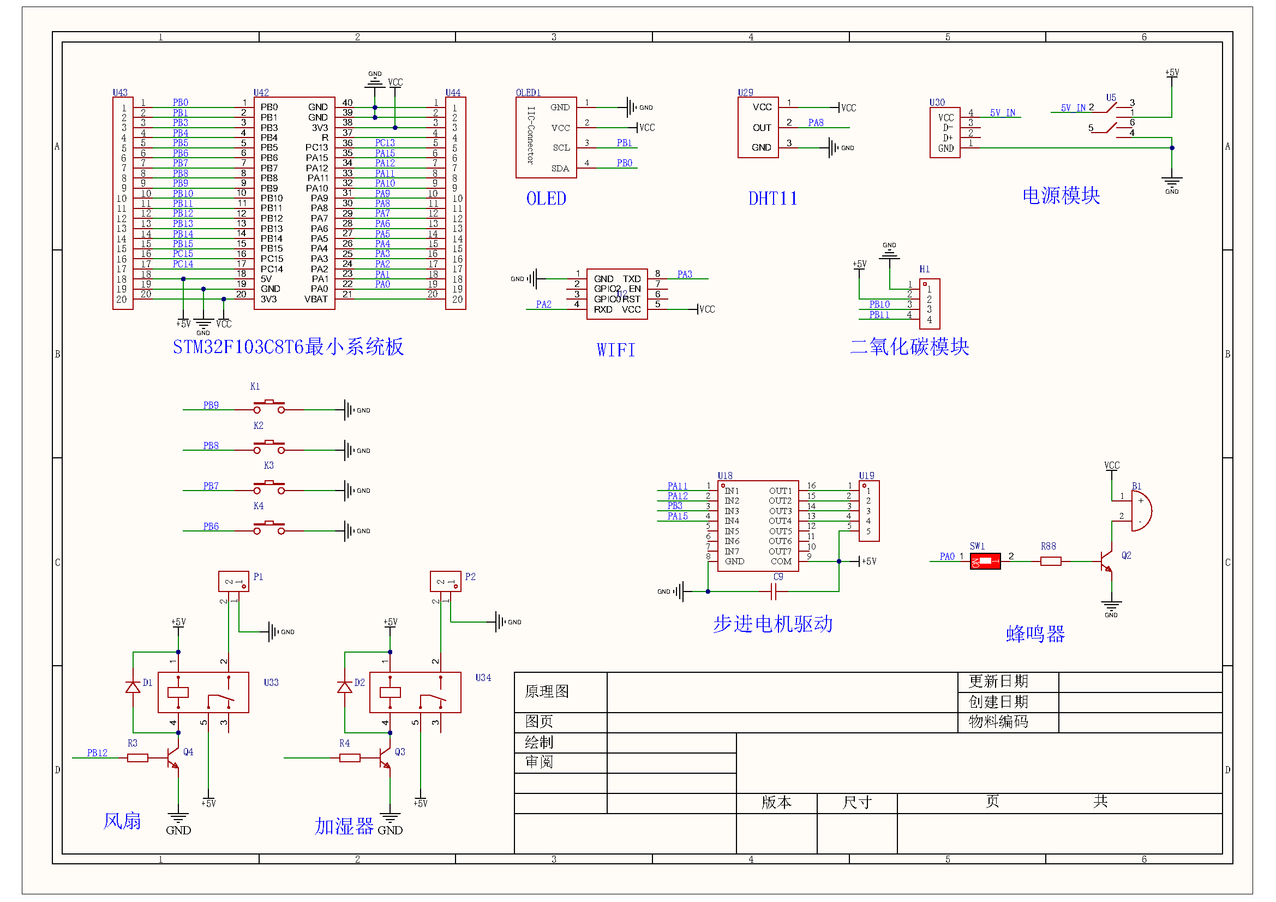The width and height of the screenshot is (1276, 902).
Task: Click the 加湿器 section label
Action: (x=344, y=826)
